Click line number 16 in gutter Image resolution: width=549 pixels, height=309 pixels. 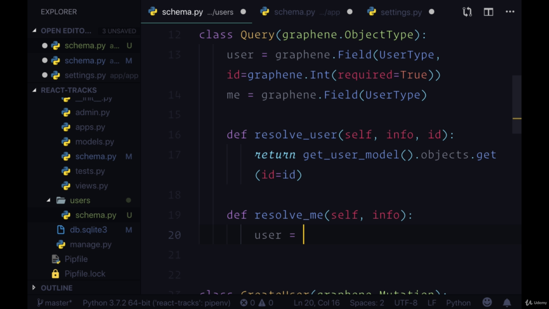pyautogui.click(x=175, y=135)
